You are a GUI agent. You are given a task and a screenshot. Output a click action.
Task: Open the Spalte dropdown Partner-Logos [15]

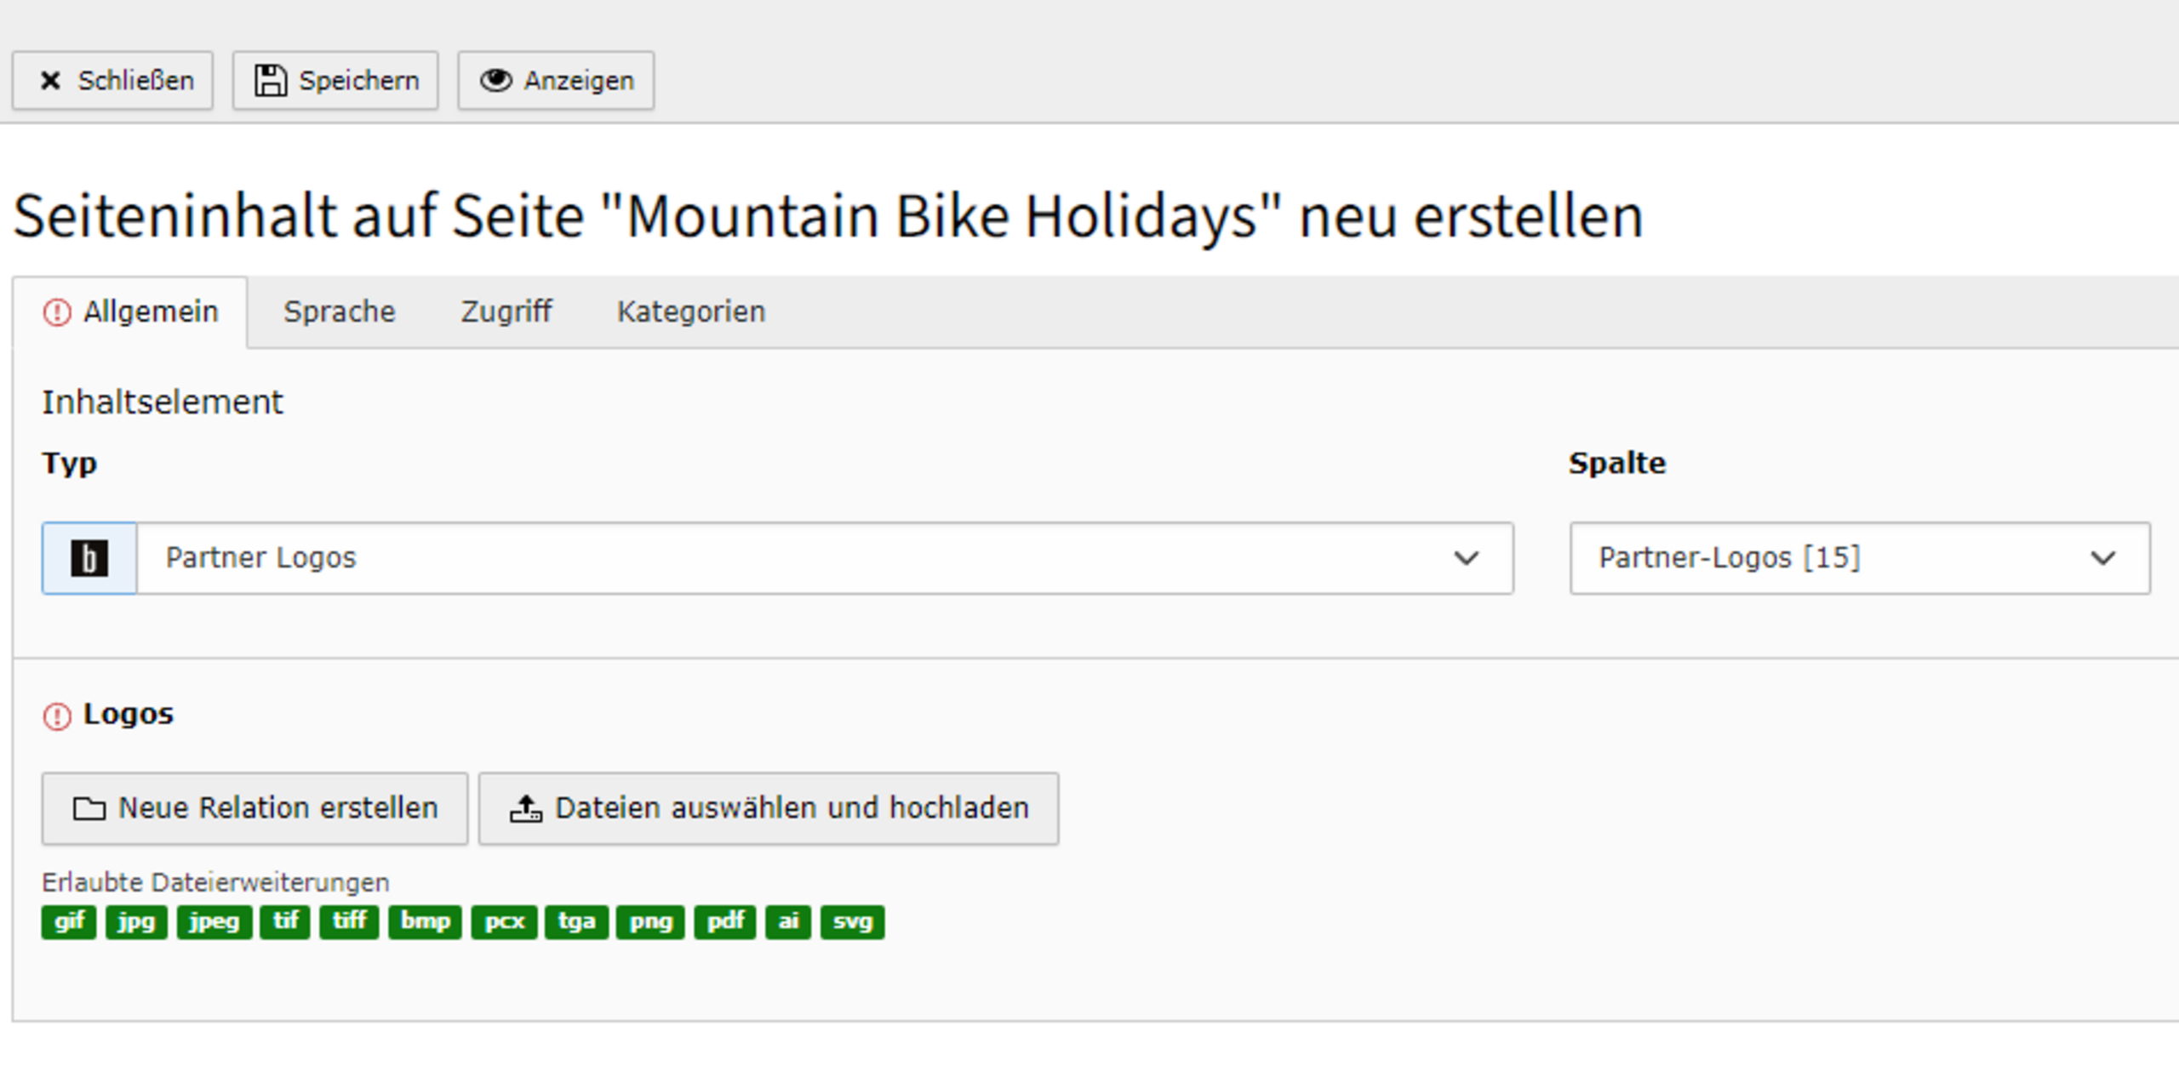(x=1860, y=559)
